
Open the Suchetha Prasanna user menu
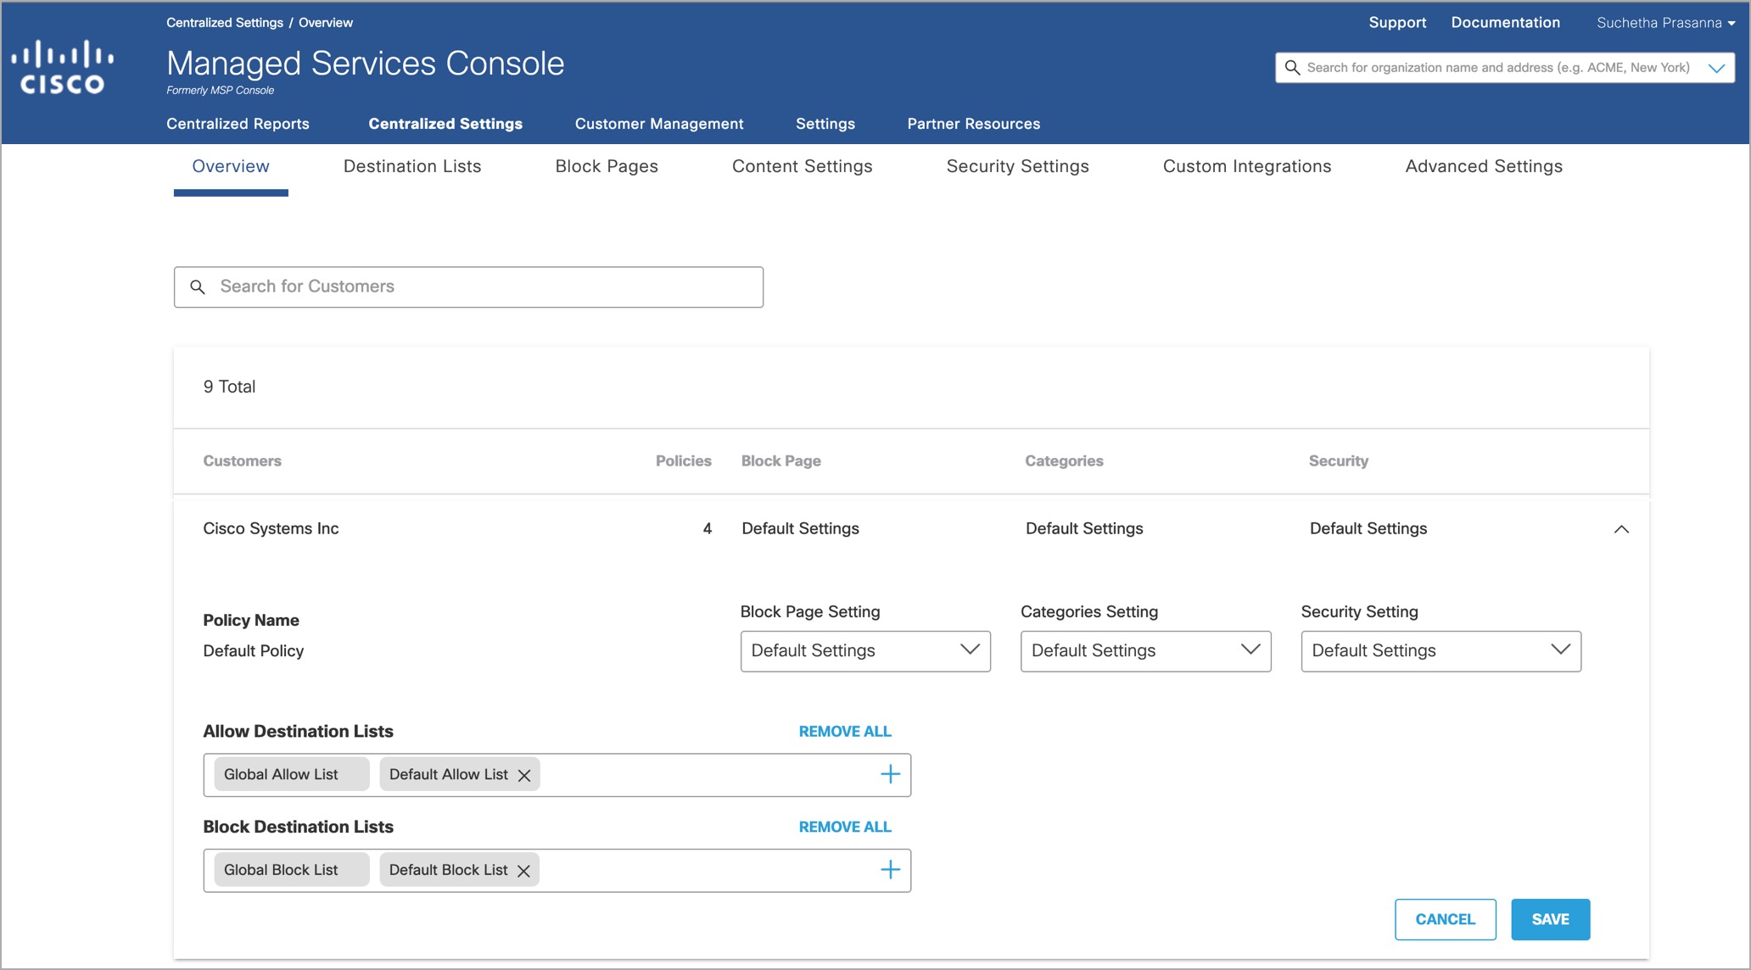click(1665, 23)
